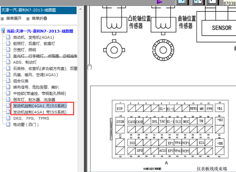Select the 当前:天津一汽-夏利N7-2013-线路图 root node

(40, 31)
